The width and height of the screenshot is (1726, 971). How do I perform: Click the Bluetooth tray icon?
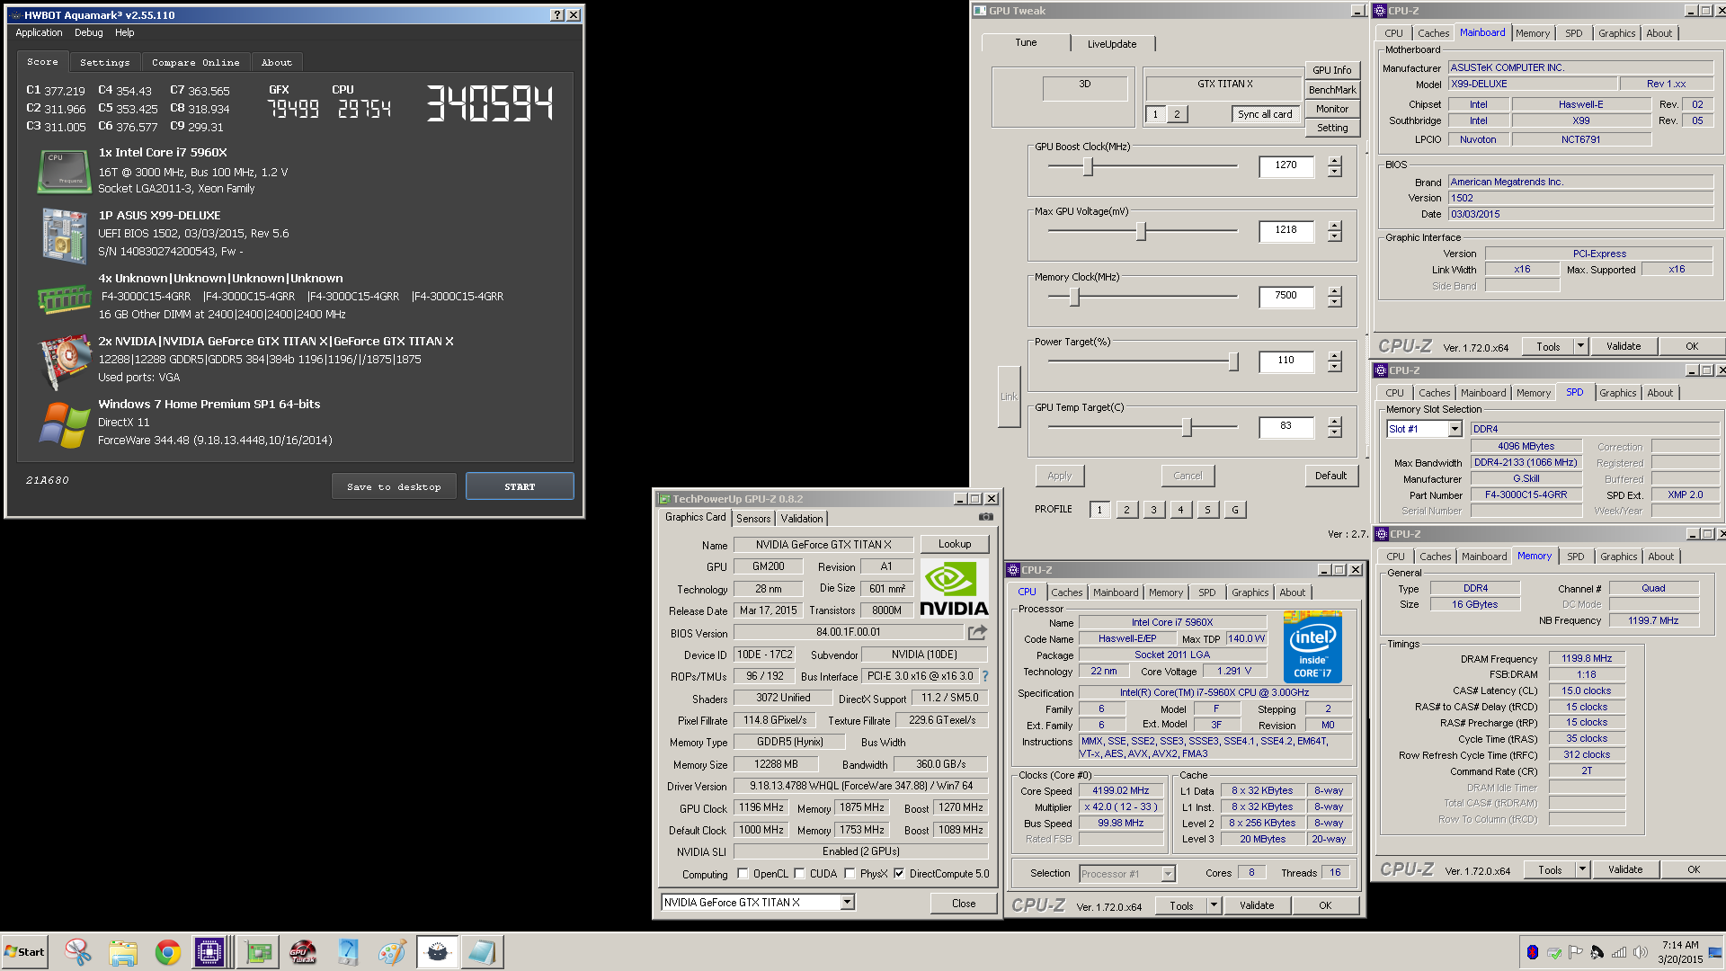click(1532, 952)
